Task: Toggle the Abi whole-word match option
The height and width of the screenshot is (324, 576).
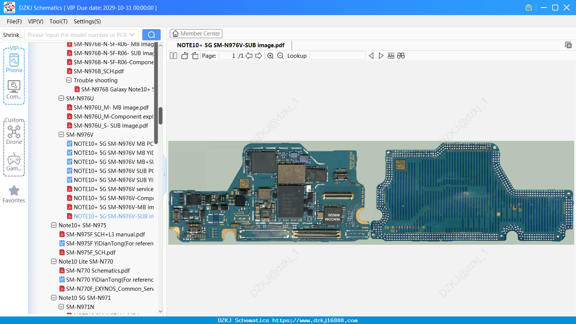Action: tap(391, 56)
